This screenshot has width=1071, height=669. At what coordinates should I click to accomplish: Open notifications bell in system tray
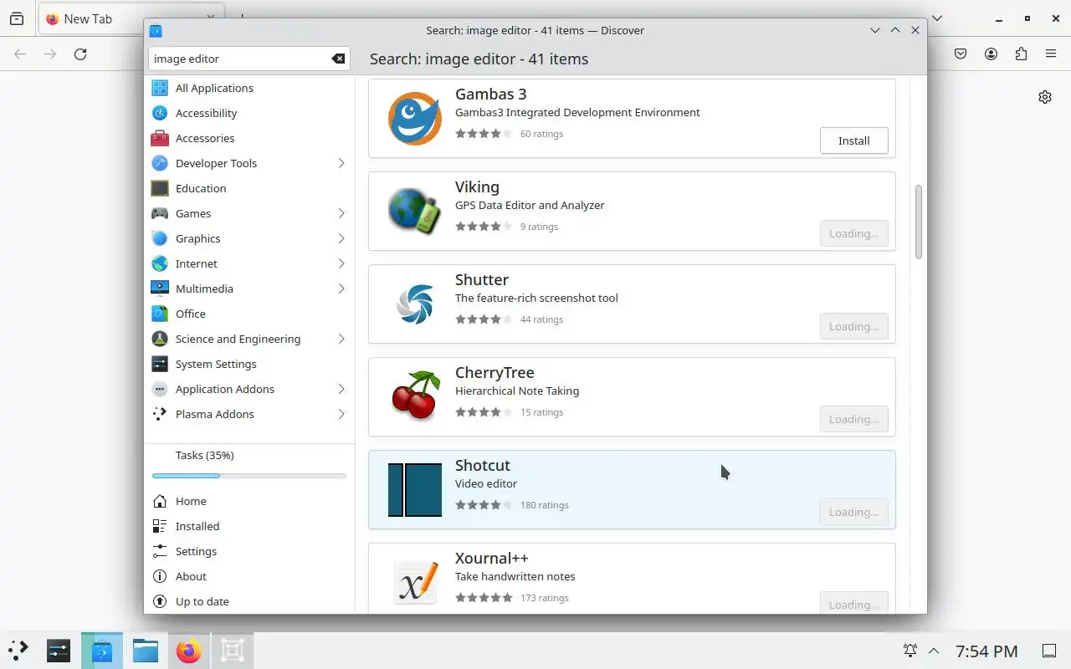(910, 651)
